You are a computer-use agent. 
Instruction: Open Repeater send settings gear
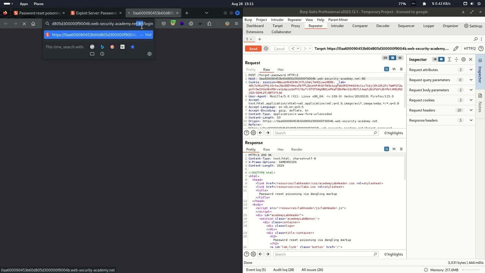266,49
